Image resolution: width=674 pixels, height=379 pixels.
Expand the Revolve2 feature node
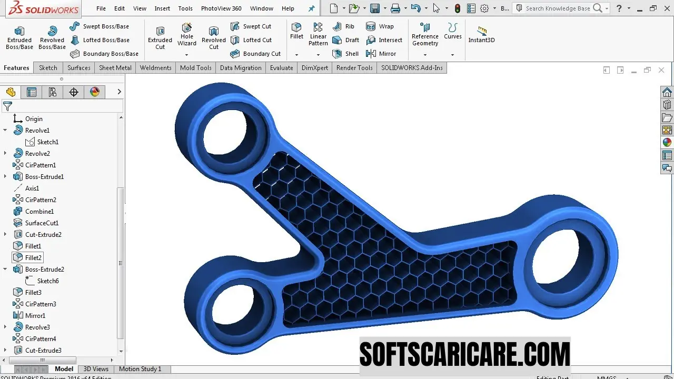(5, 153)
